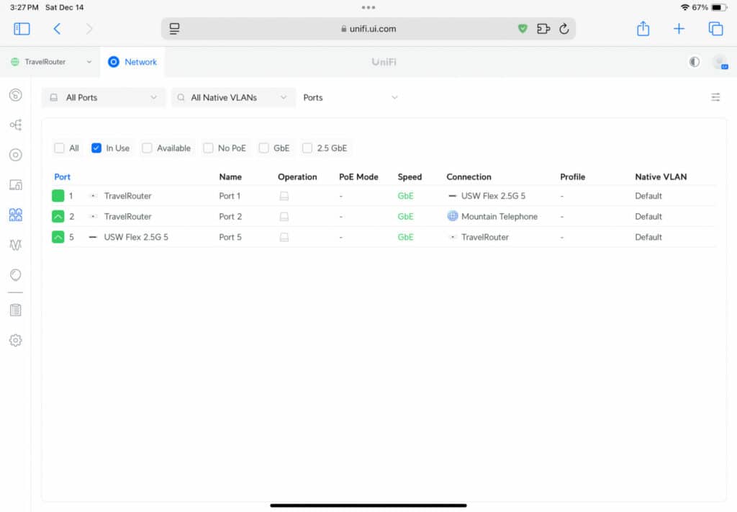Open Mountain Telephone connection link

click(x=499, y=216)
